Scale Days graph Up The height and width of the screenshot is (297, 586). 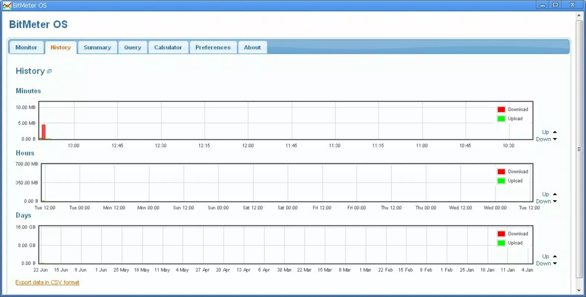click(549, 256)
